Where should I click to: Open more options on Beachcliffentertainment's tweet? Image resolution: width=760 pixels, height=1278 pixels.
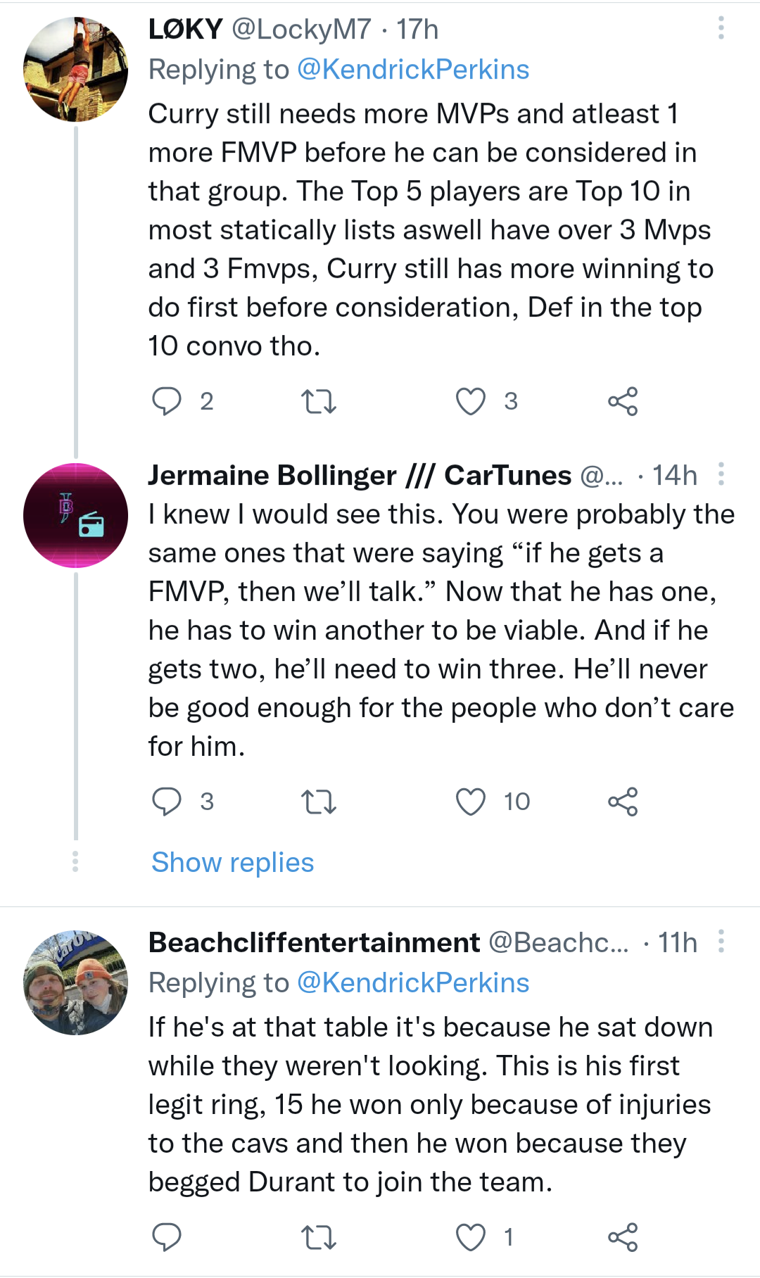point(721,941)
